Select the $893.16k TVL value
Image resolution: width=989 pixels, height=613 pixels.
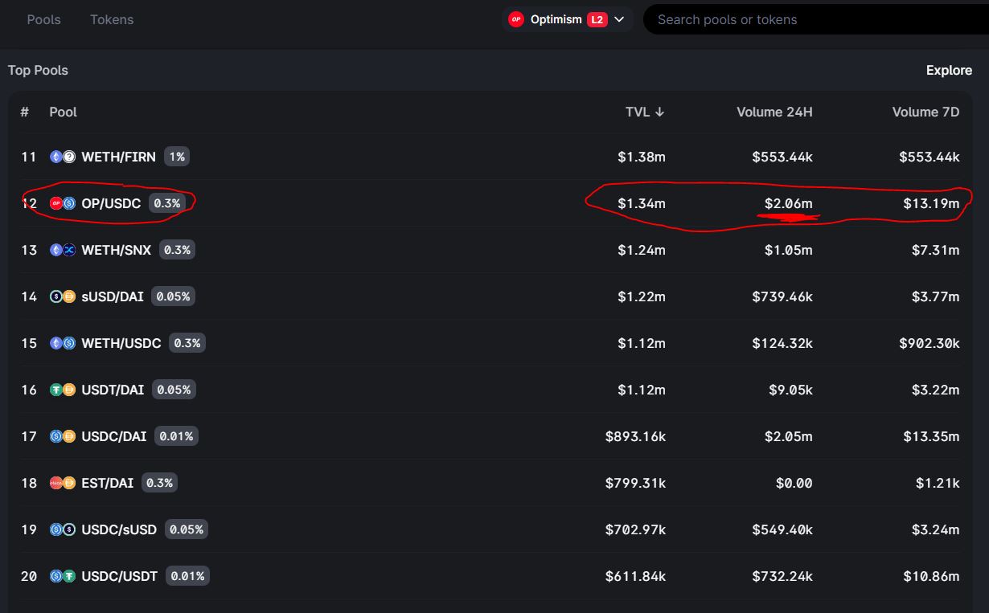635,436
